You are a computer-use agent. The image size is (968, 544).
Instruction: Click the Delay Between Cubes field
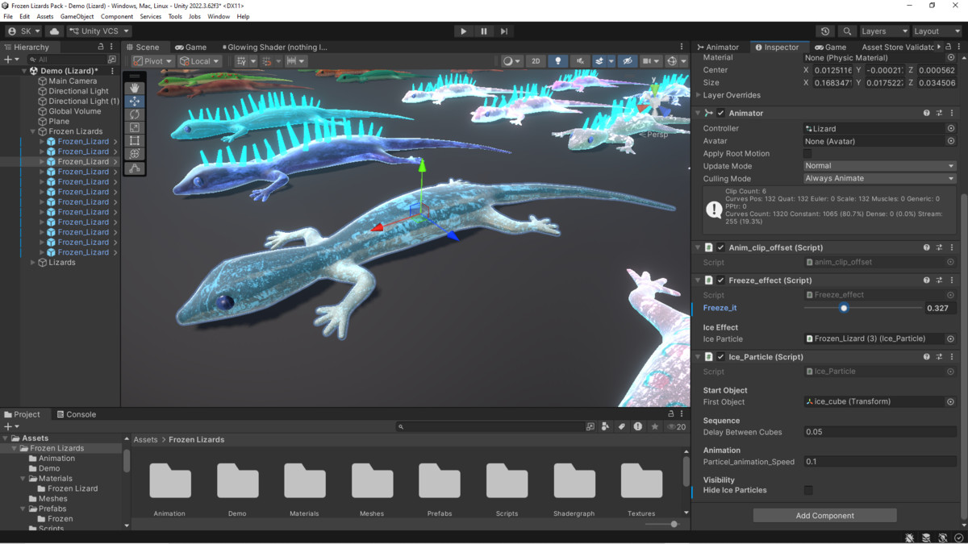pos(880,433)
